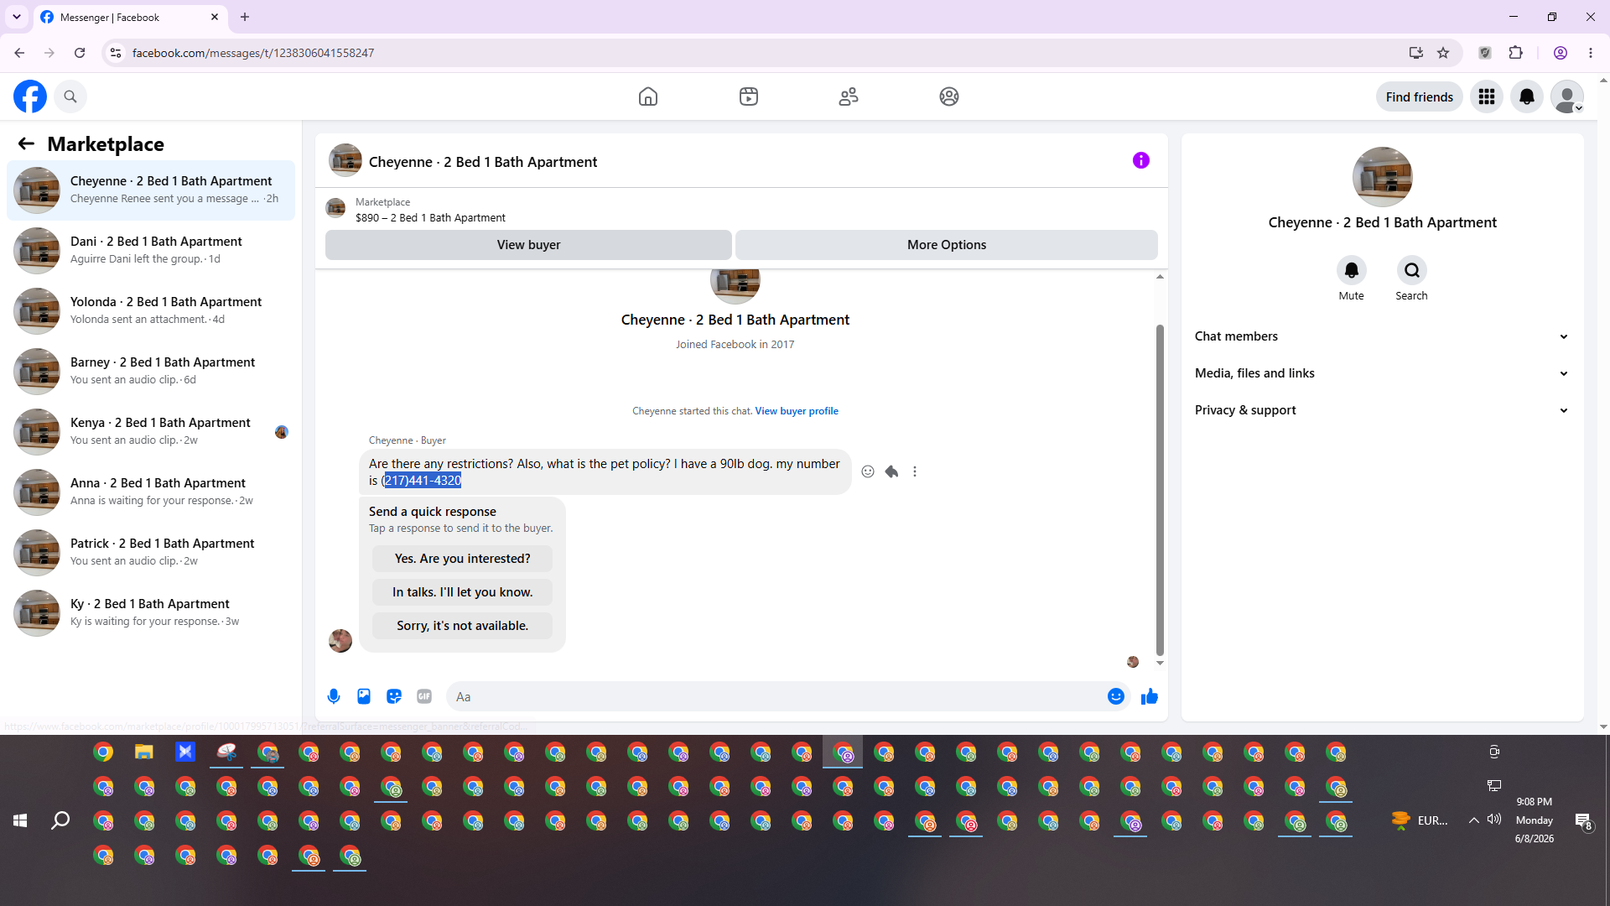Toggle conversation information panel icon
1610x906 pixels.
pyautogui.click(x=1141, y=160)
